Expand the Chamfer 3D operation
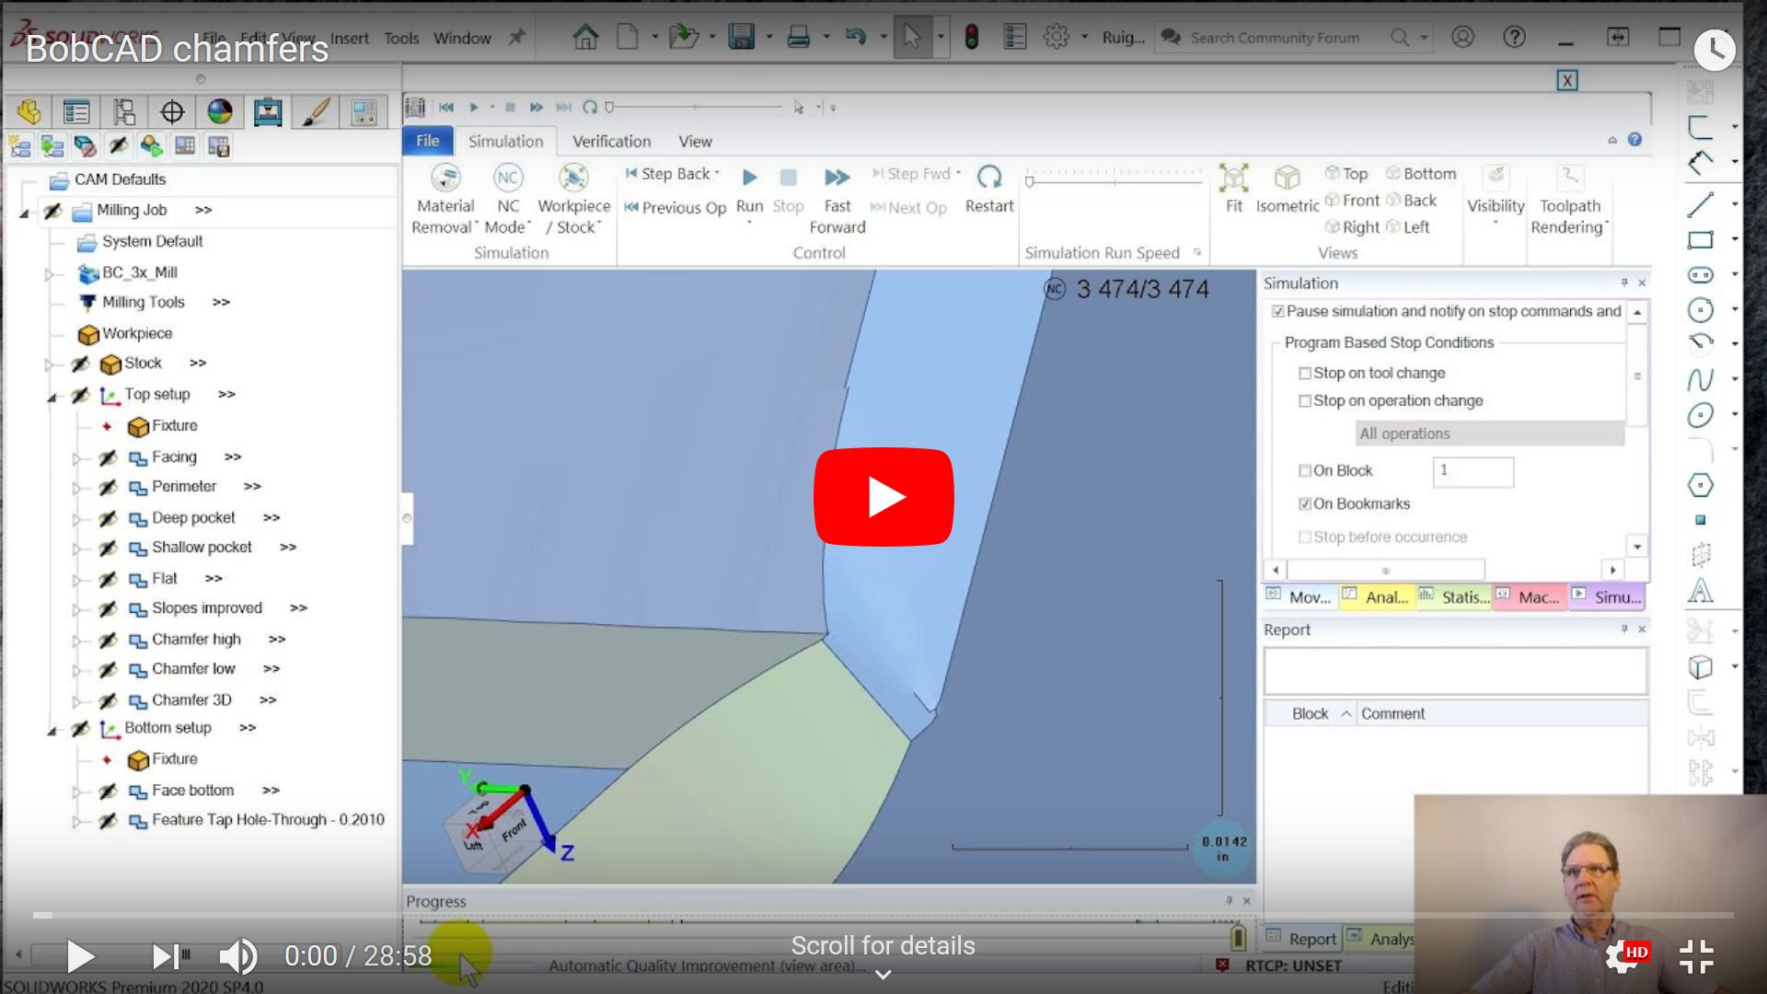Screen dimensions: 1767x994 click(77, 701)
